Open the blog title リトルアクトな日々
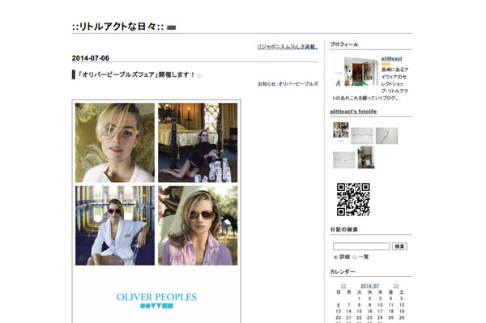This screenshot has height=323, width=486. [x=117, y=27]
